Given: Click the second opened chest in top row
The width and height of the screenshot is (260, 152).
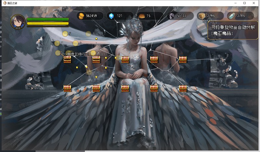Looking at the screenshot, I should pos(96,60).
